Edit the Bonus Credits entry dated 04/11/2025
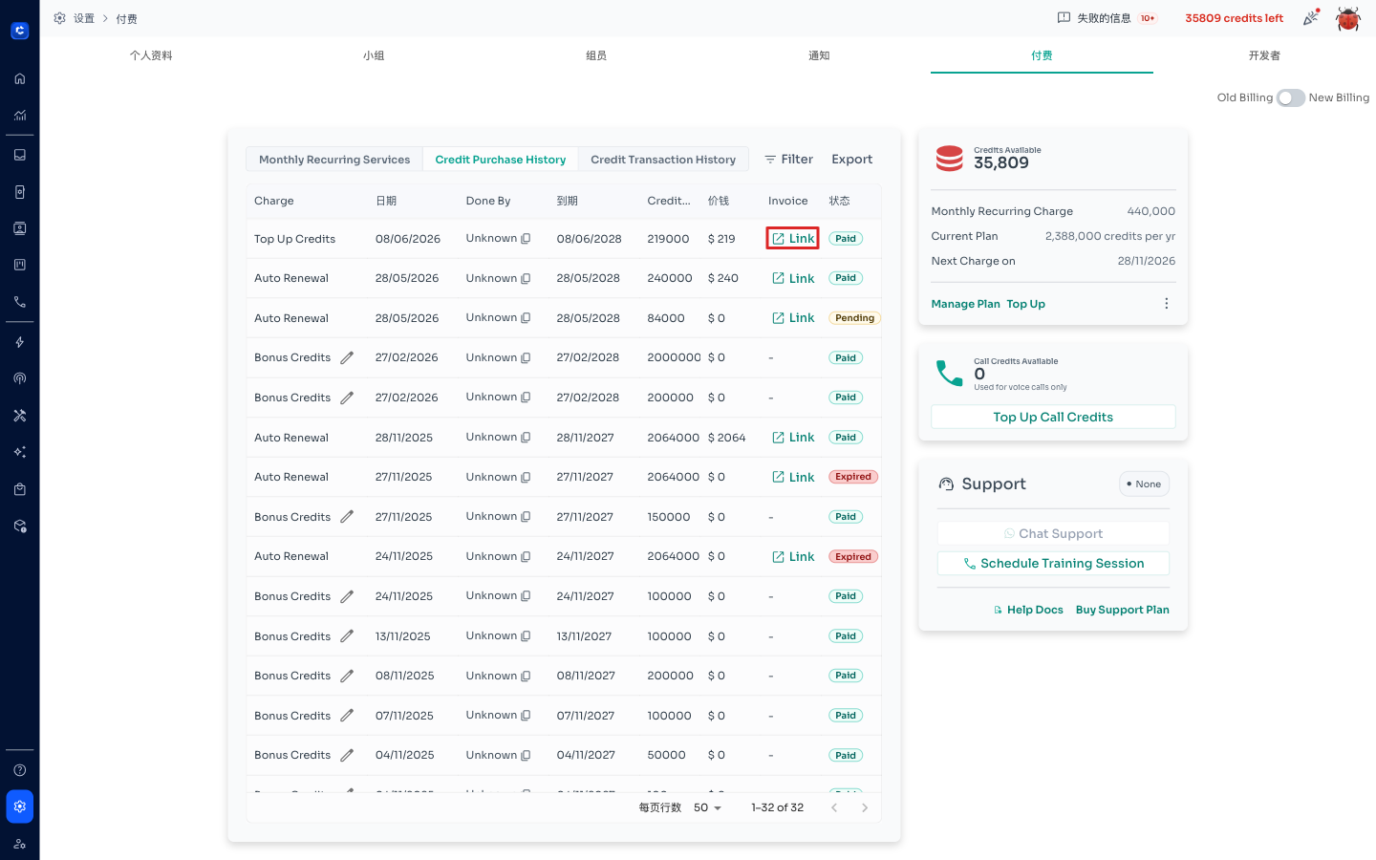This screenshot has height=860, width=1376. point(347,755)
